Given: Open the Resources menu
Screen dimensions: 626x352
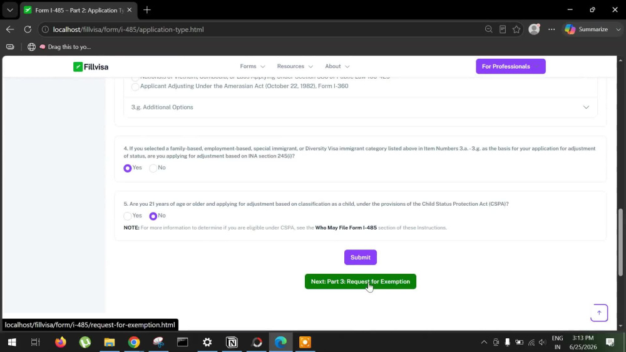Looking at the screenshot, I should click(295, 66).
